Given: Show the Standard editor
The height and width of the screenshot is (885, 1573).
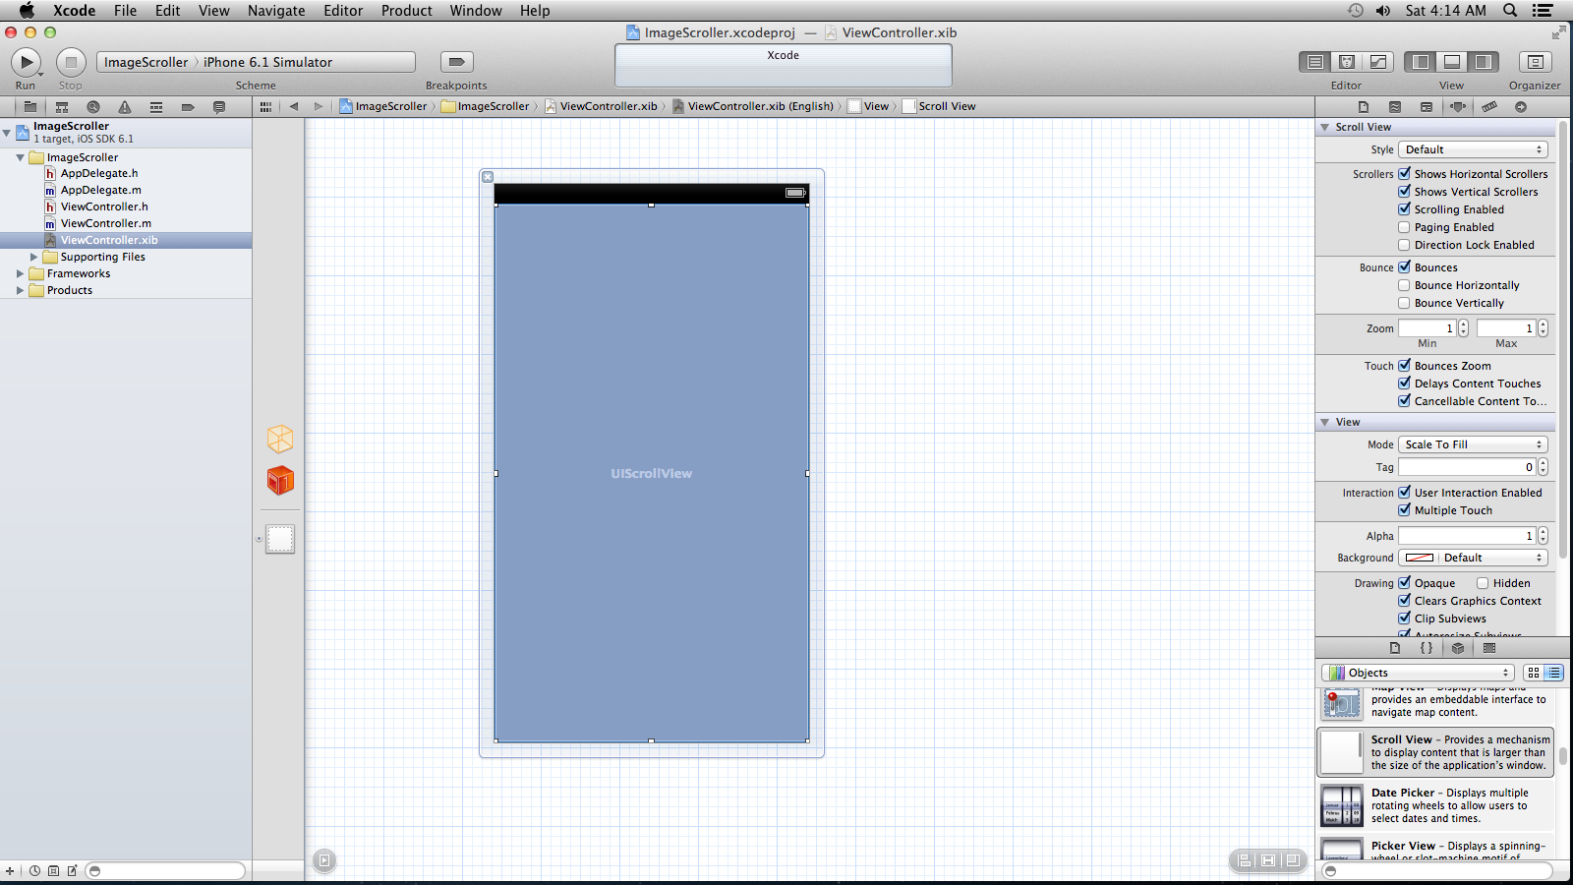Looking at the screenshot, I should (1315, 62).
